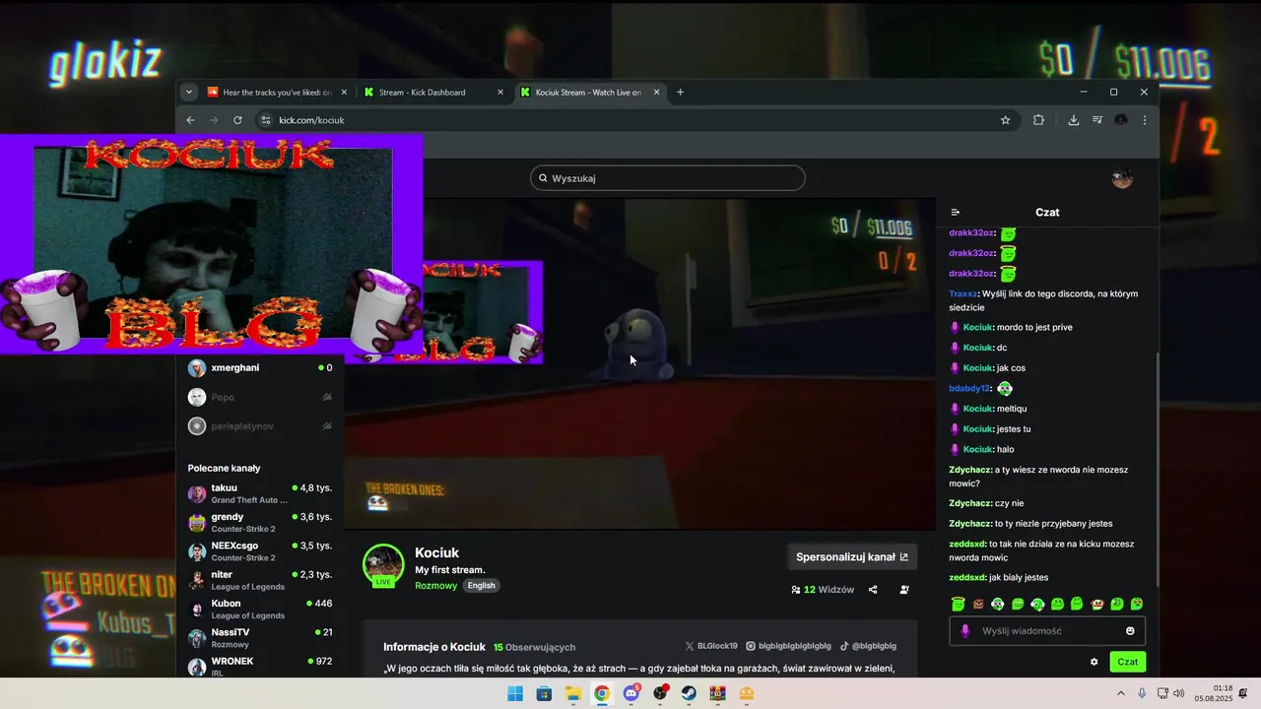Open the emoji picker in chat input

(1130, 631)
